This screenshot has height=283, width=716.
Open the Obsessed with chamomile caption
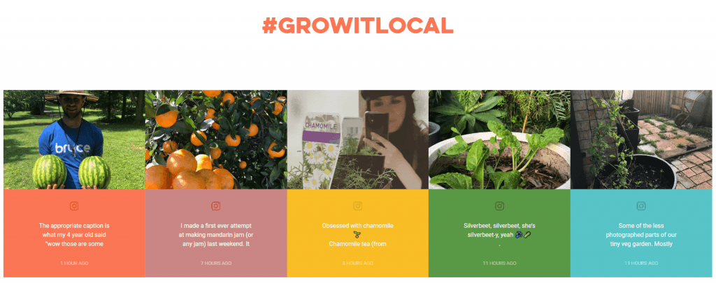point(357,235)
